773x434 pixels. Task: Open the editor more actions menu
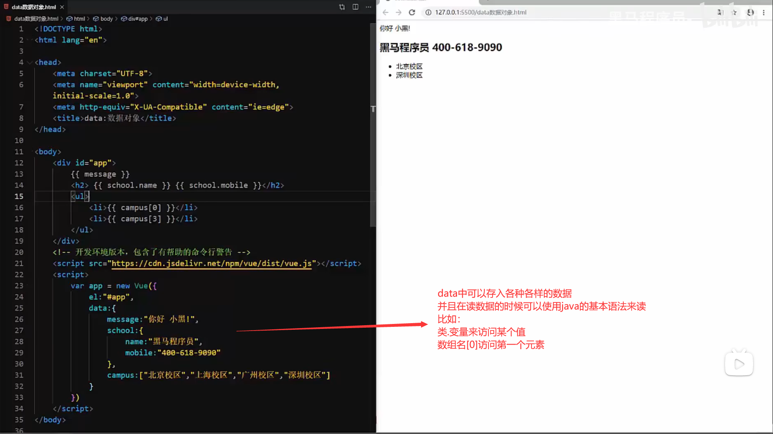point(369,7)
